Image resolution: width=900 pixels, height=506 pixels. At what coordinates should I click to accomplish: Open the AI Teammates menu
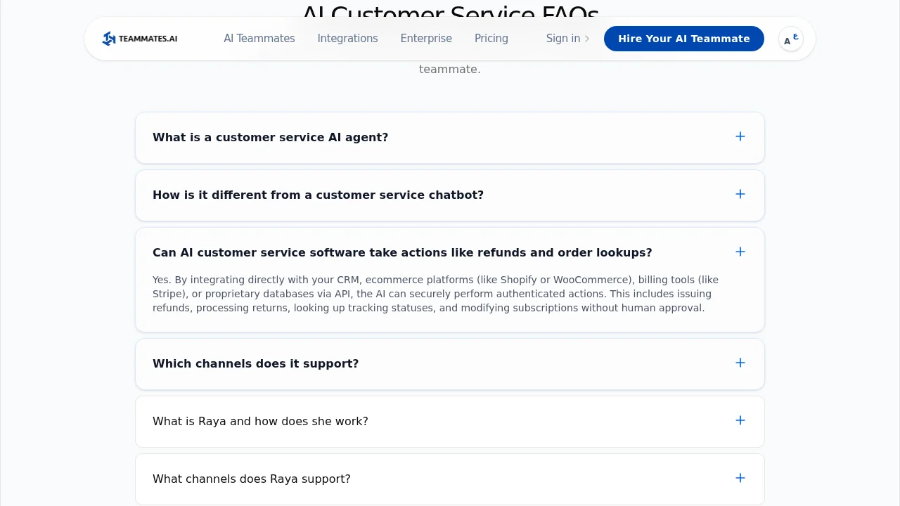259,39
